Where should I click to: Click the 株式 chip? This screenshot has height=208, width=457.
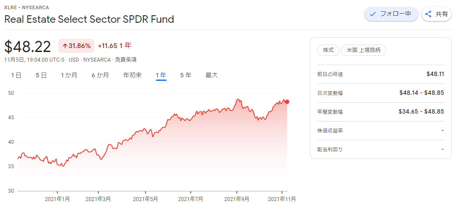[328, 50]
